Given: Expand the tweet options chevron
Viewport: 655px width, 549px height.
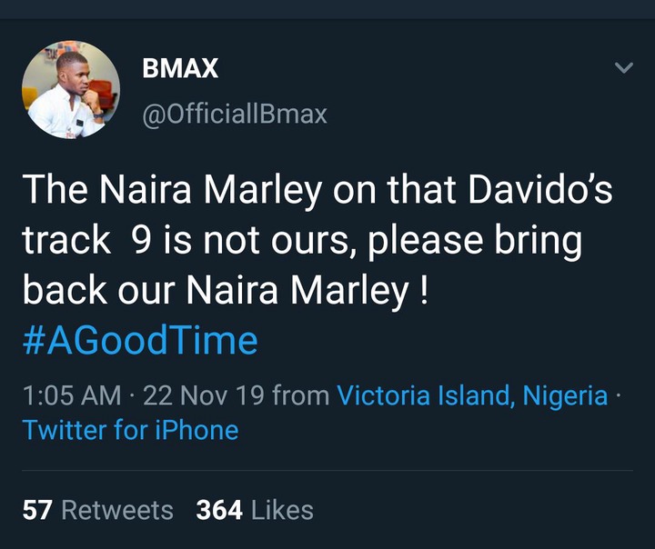Looking at the screenshot, I should click(x=624, y=67).
